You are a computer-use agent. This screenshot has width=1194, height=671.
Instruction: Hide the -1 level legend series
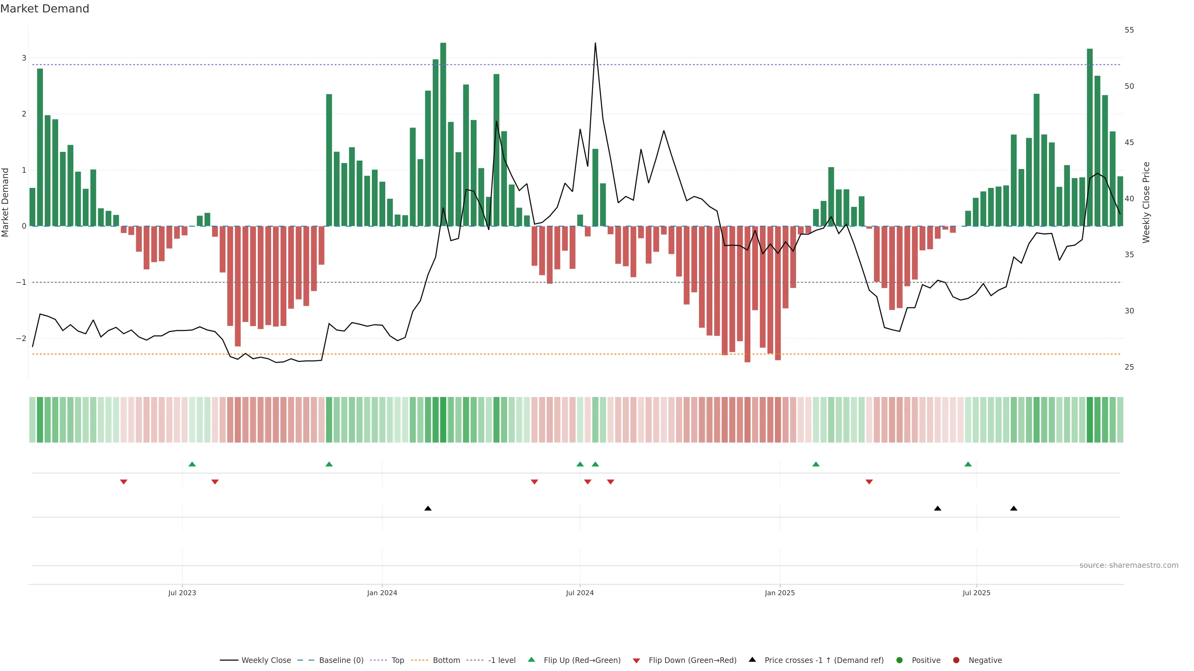click(502, 660)
